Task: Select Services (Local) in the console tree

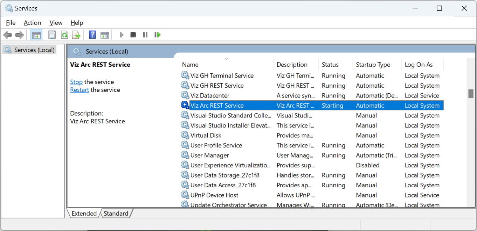Action: 34,50
